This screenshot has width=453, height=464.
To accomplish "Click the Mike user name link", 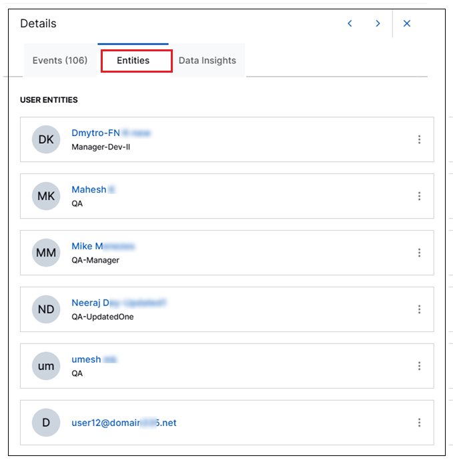I will tap(103, 246).
